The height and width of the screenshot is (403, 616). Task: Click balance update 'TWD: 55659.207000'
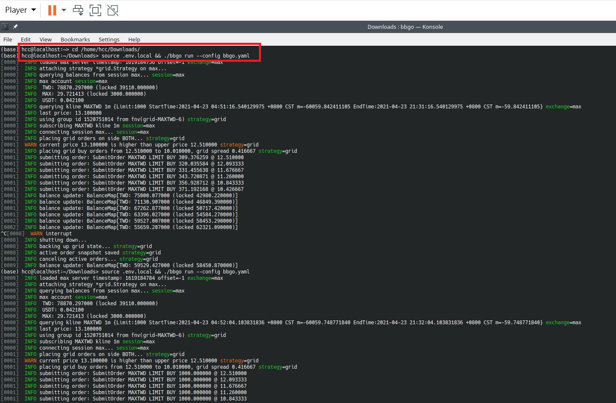120,227
